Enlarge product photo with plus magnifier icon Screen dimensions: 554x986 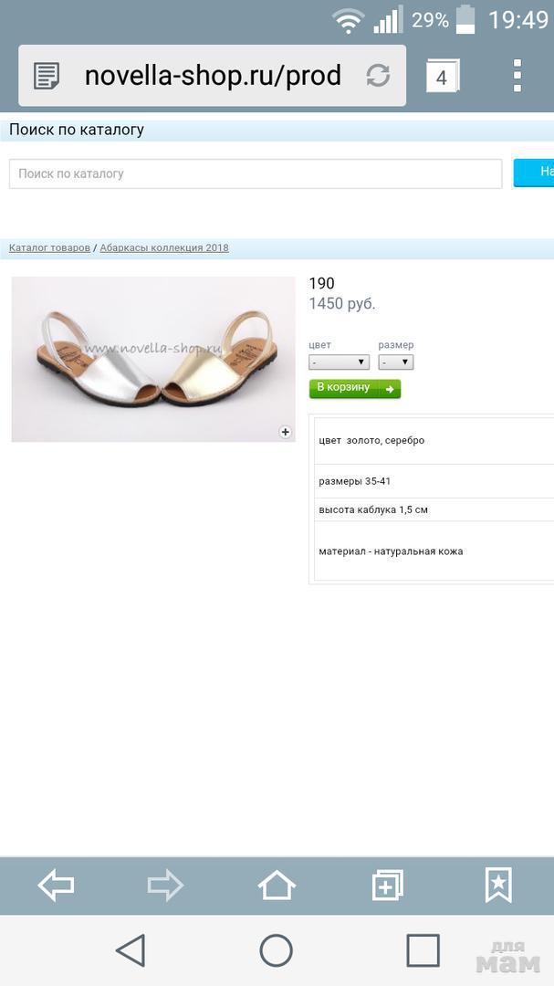coord(286,432)
